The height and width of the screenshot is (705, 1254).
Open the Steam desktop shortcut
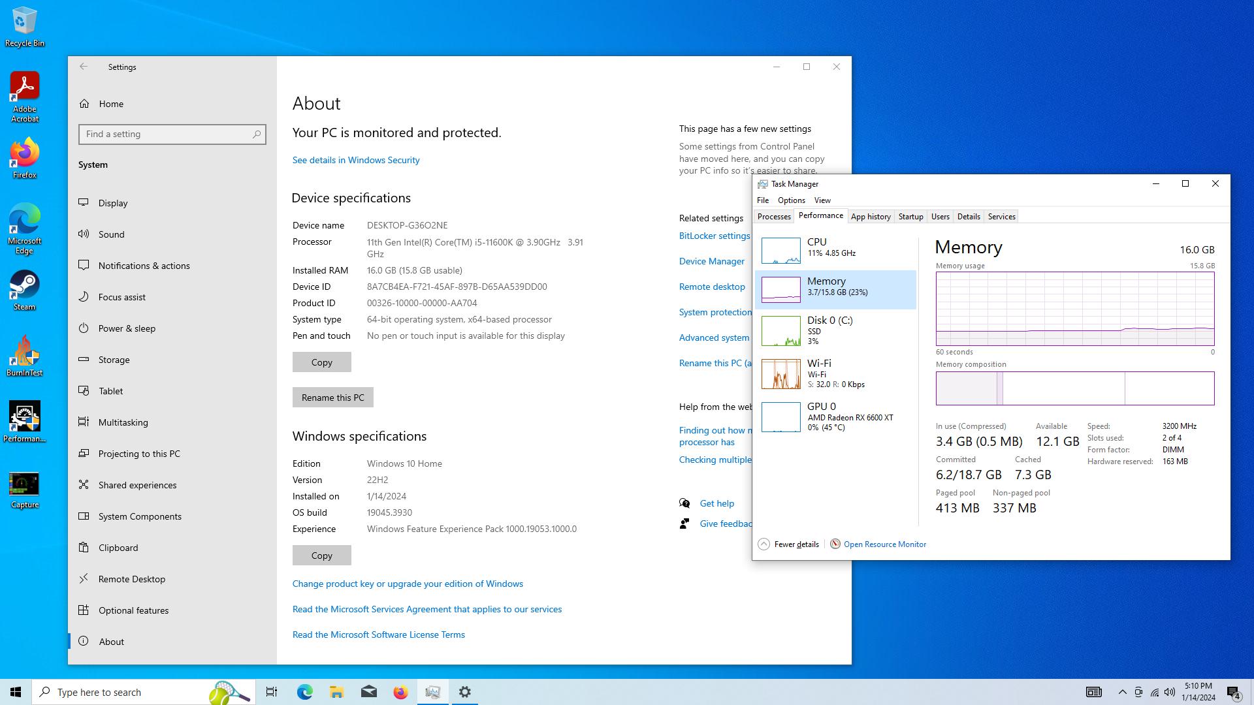tap(25, 290)
